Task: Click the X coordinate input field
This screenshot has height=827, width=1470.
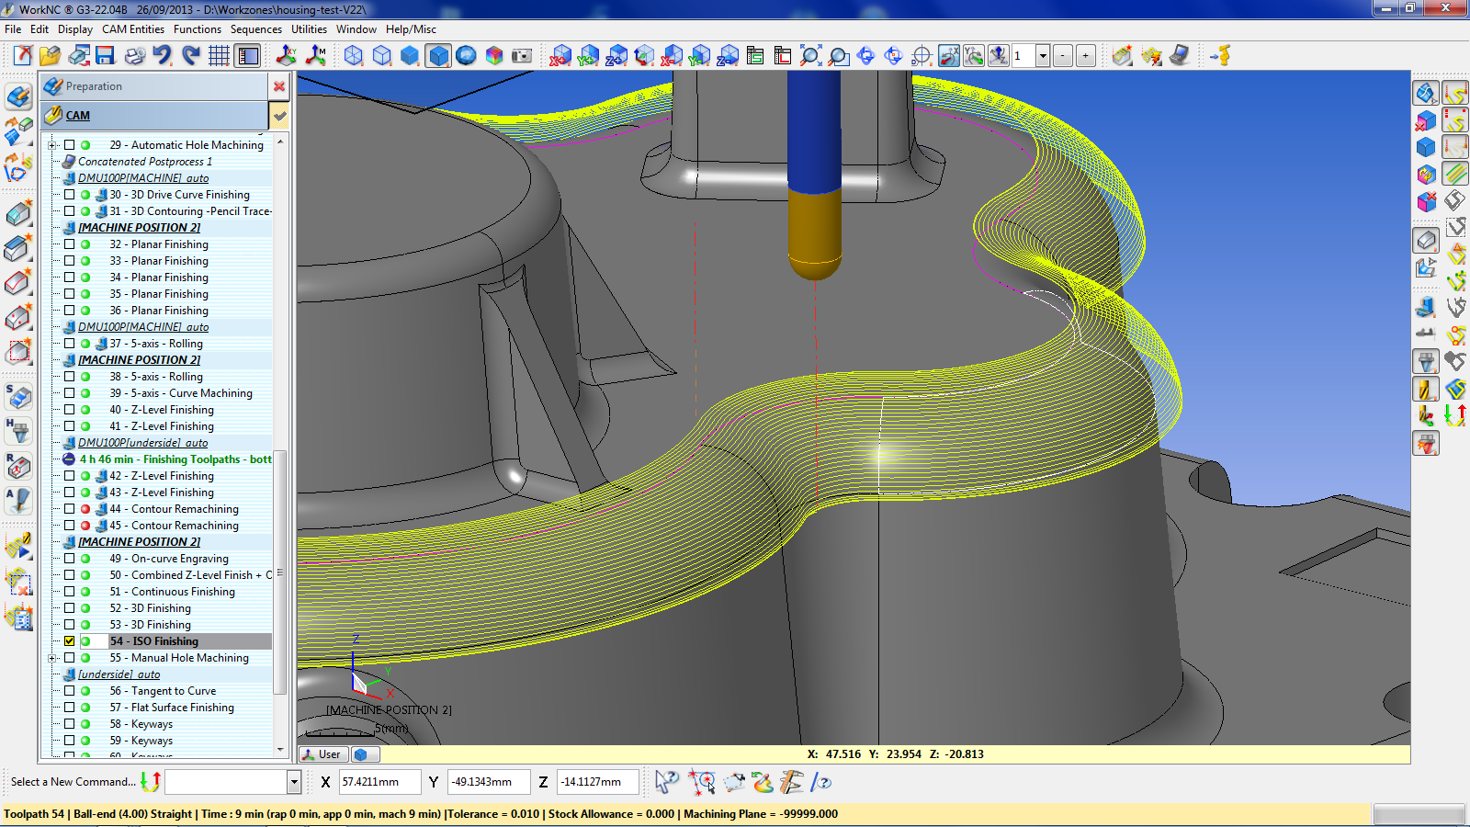Action: (x=379, y=782)
